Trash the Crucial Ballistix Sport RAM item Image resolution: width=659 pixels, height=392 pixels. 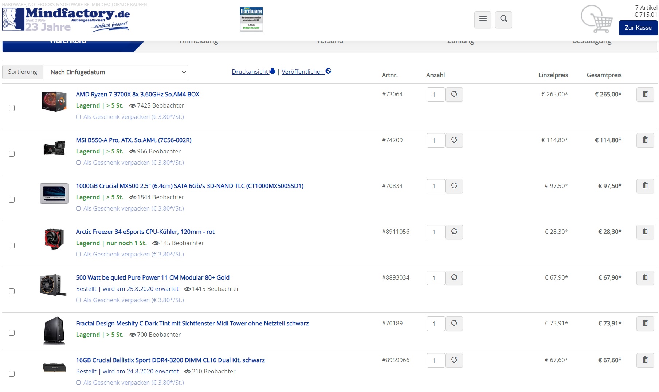[x=645, y=360]
